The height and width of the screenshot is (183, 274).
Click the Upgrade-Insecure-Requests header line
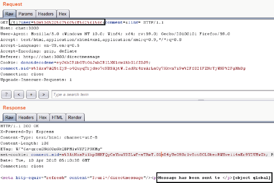tap(36, 80)
